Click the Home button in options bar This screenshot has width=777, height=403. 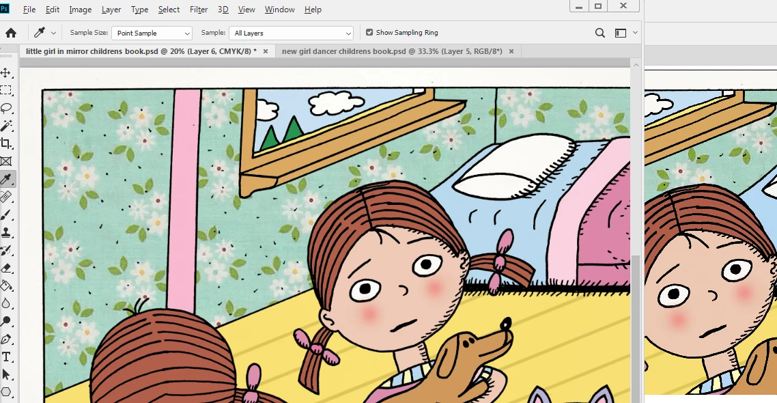tap(11, 33)
